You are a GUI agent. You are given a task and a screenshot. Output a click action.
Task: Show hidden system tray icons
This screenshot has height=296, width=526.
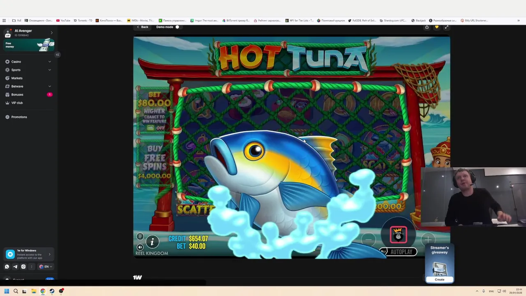click(x=477, y=291)
